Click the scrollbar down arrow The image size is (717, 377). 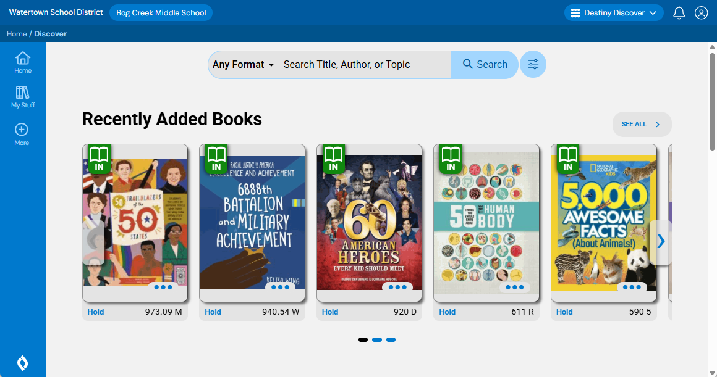pyautogui.click(x=713, y=373)
